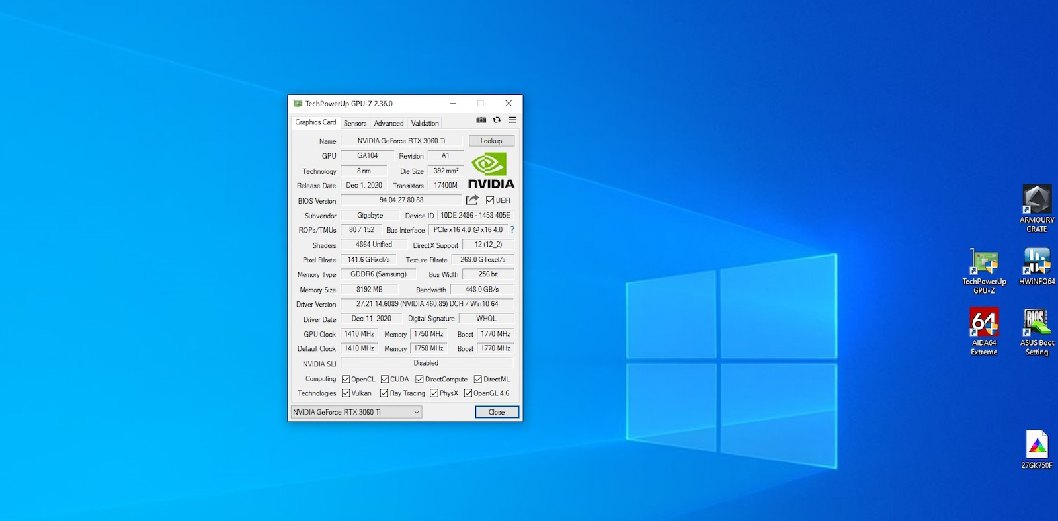Click the Bus Interface question mark

tap(512, 230)
